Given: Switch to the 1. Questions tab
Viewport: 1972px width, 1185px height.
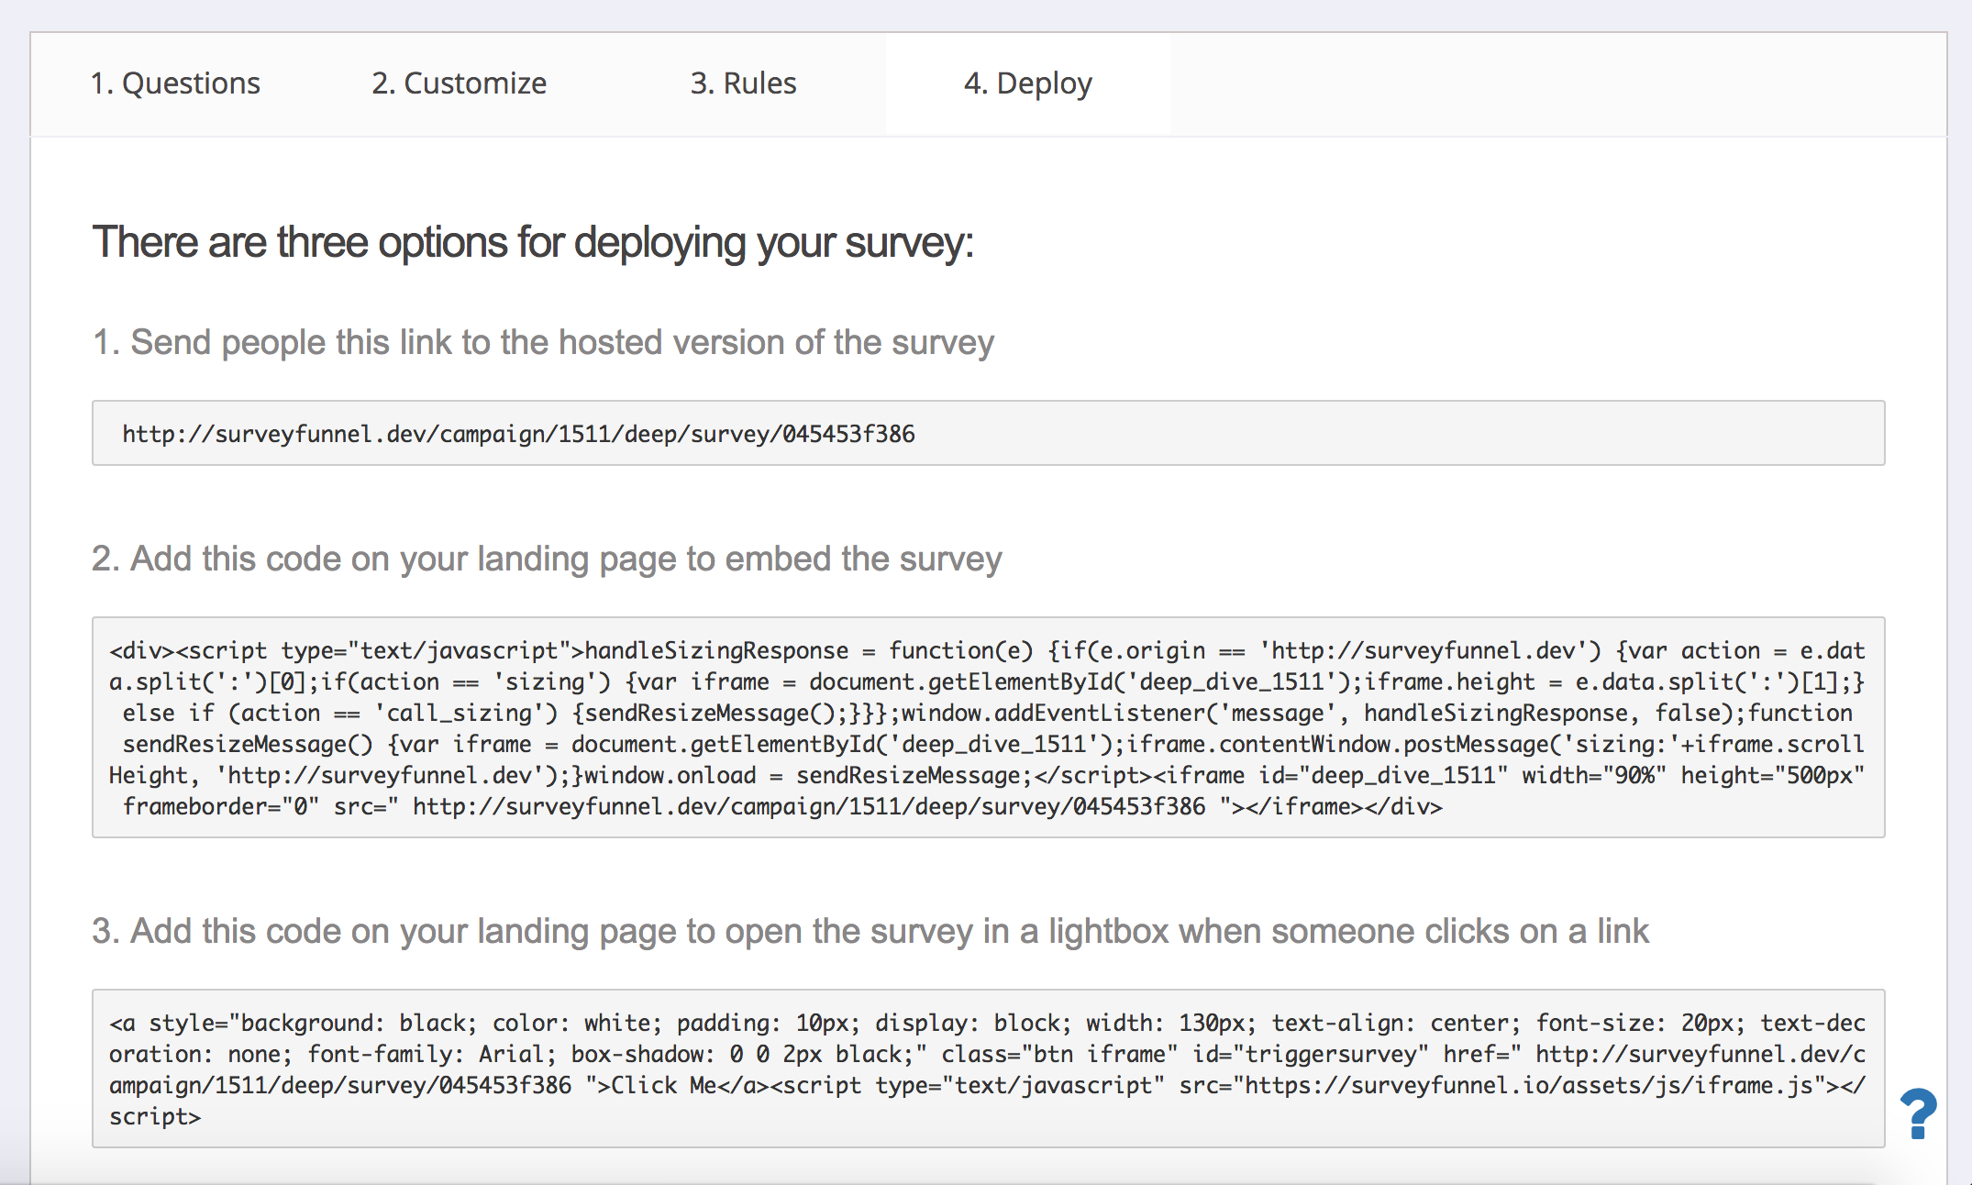Looking at the screenshot, I should click(175, 83).
